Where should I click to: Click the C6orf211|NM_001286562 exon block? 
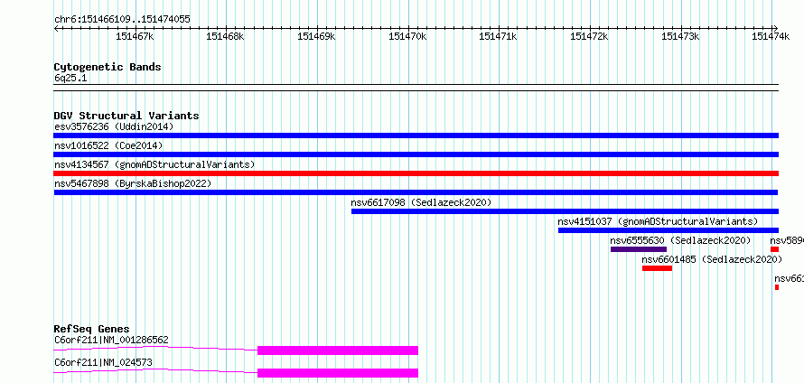pos(337,350)
